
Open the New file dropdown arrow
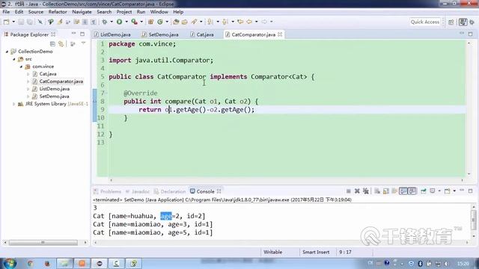pyautogui.click(x=13, y=22)
